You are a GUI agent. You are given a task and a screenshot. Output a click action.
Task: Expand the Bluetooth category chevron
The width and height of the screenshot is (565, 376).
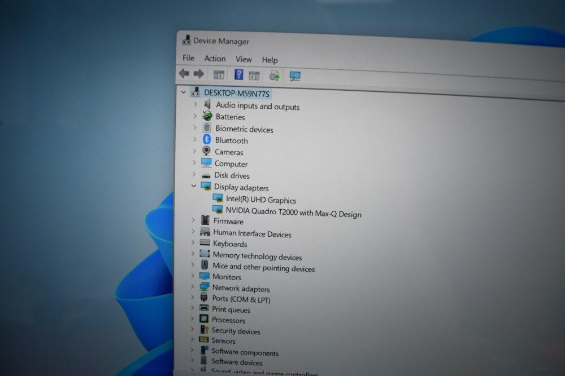[x=194, y=139]
